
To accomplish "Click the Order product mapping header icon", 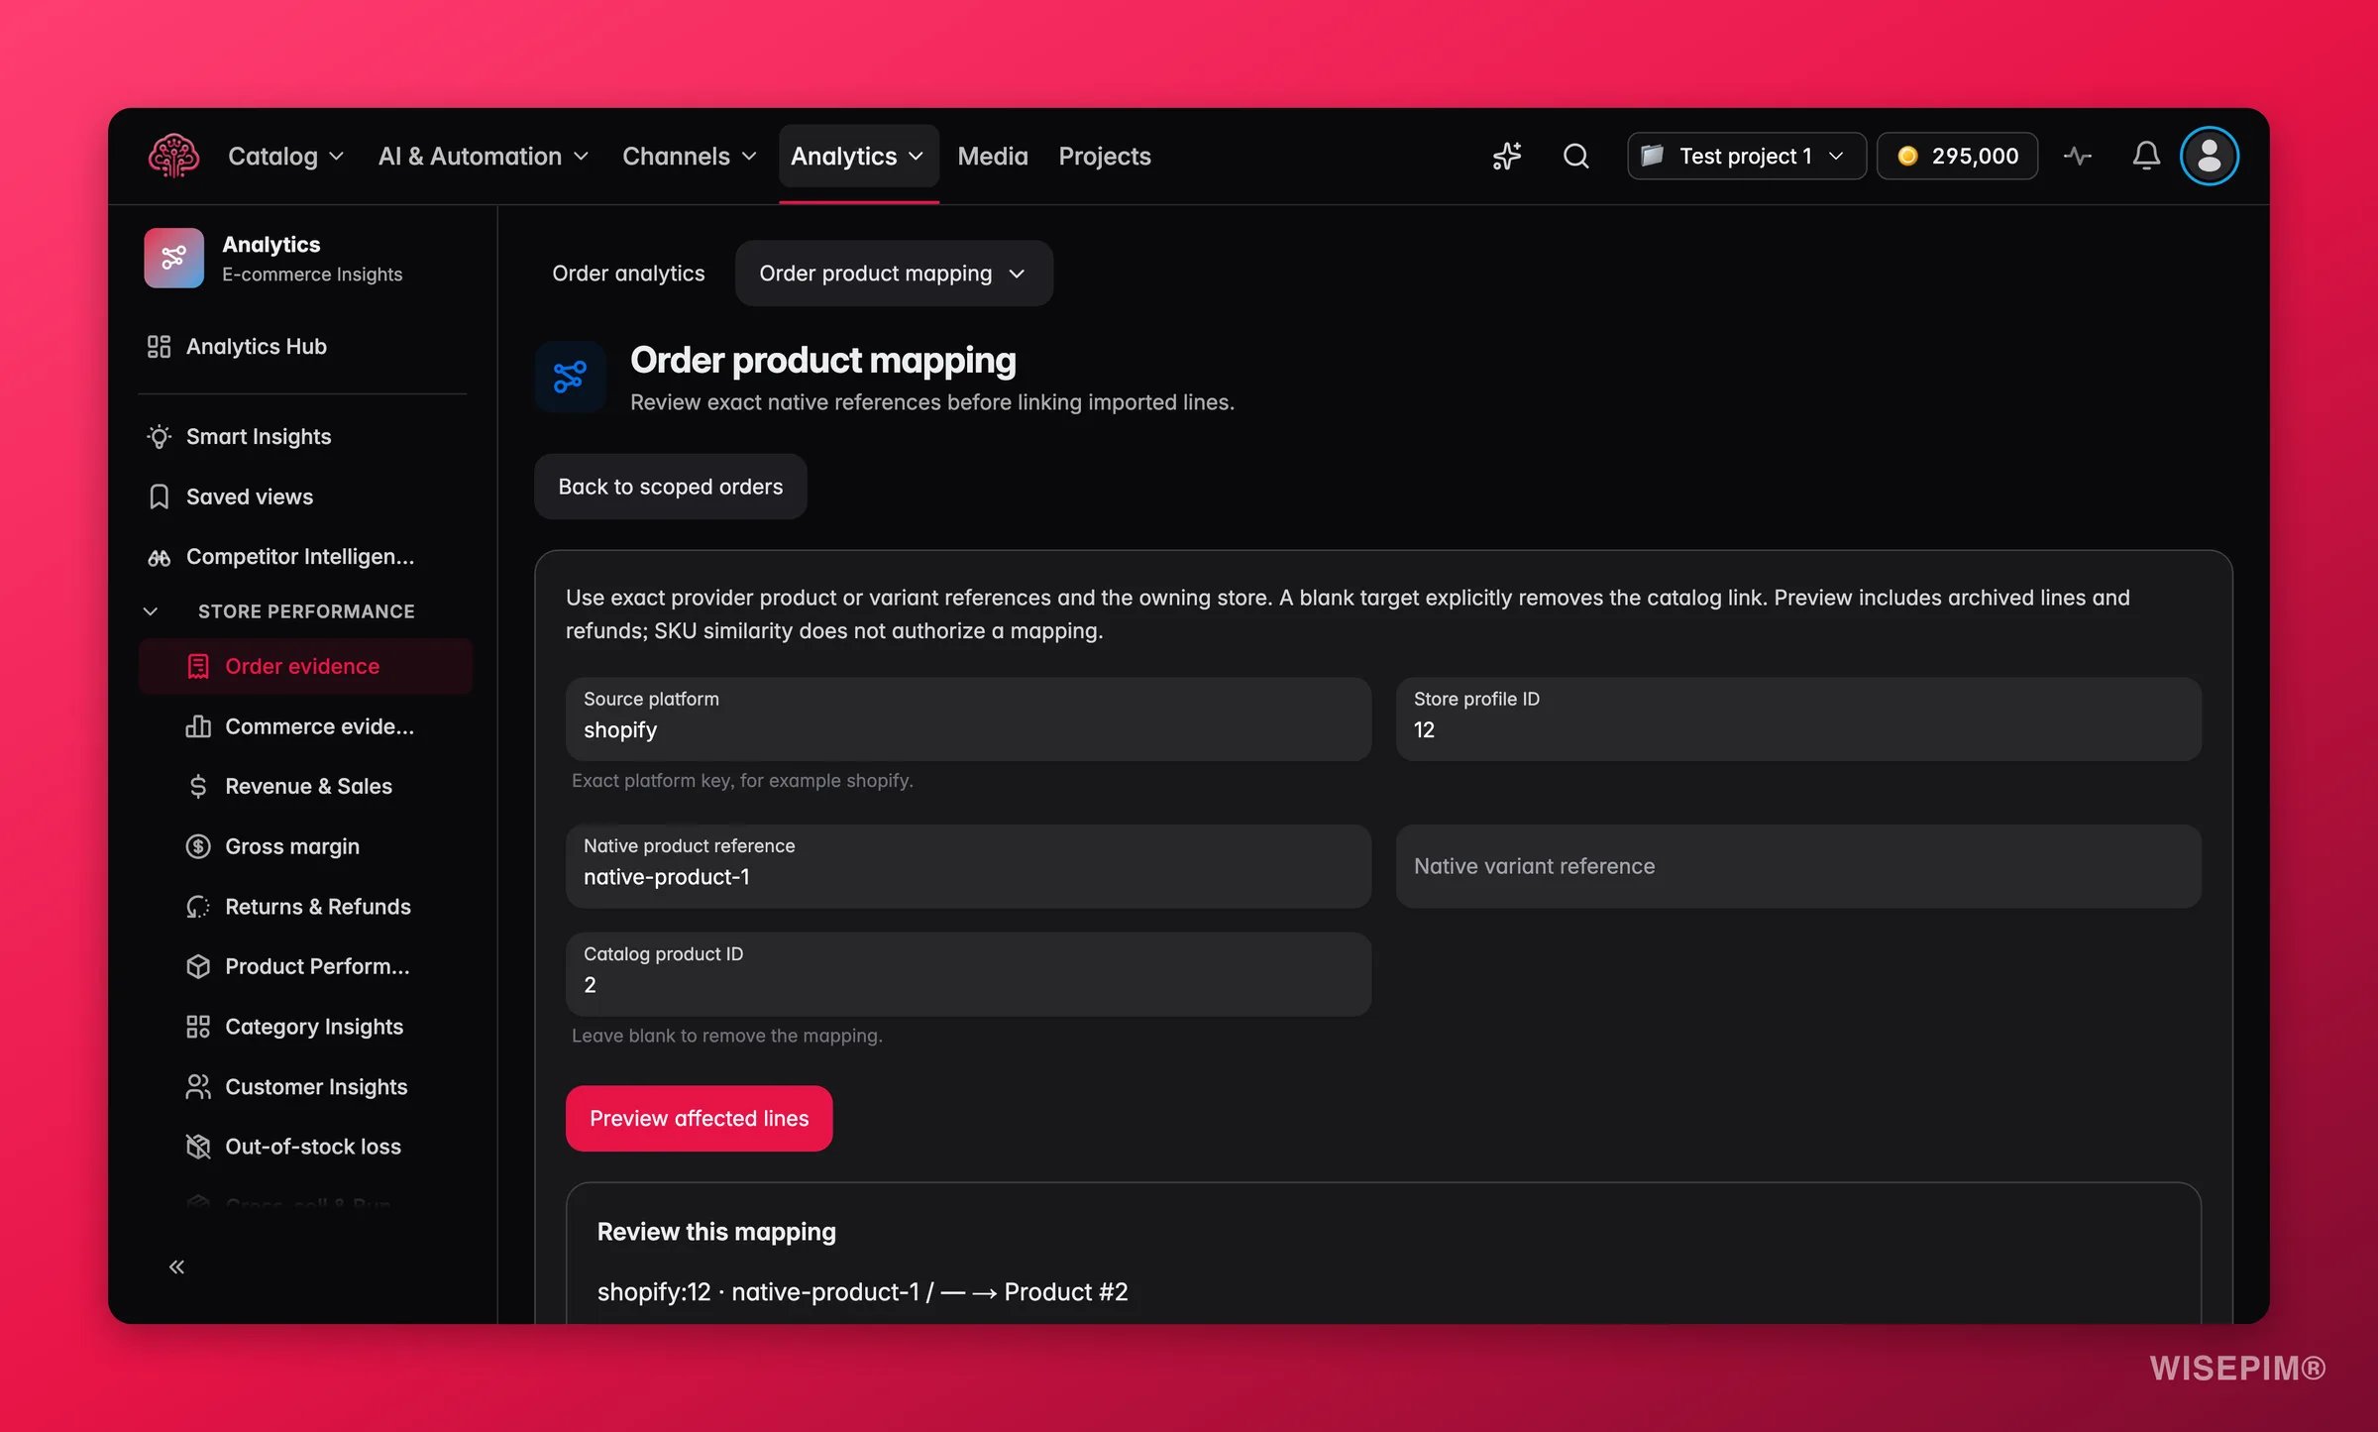I will point(570,377).
